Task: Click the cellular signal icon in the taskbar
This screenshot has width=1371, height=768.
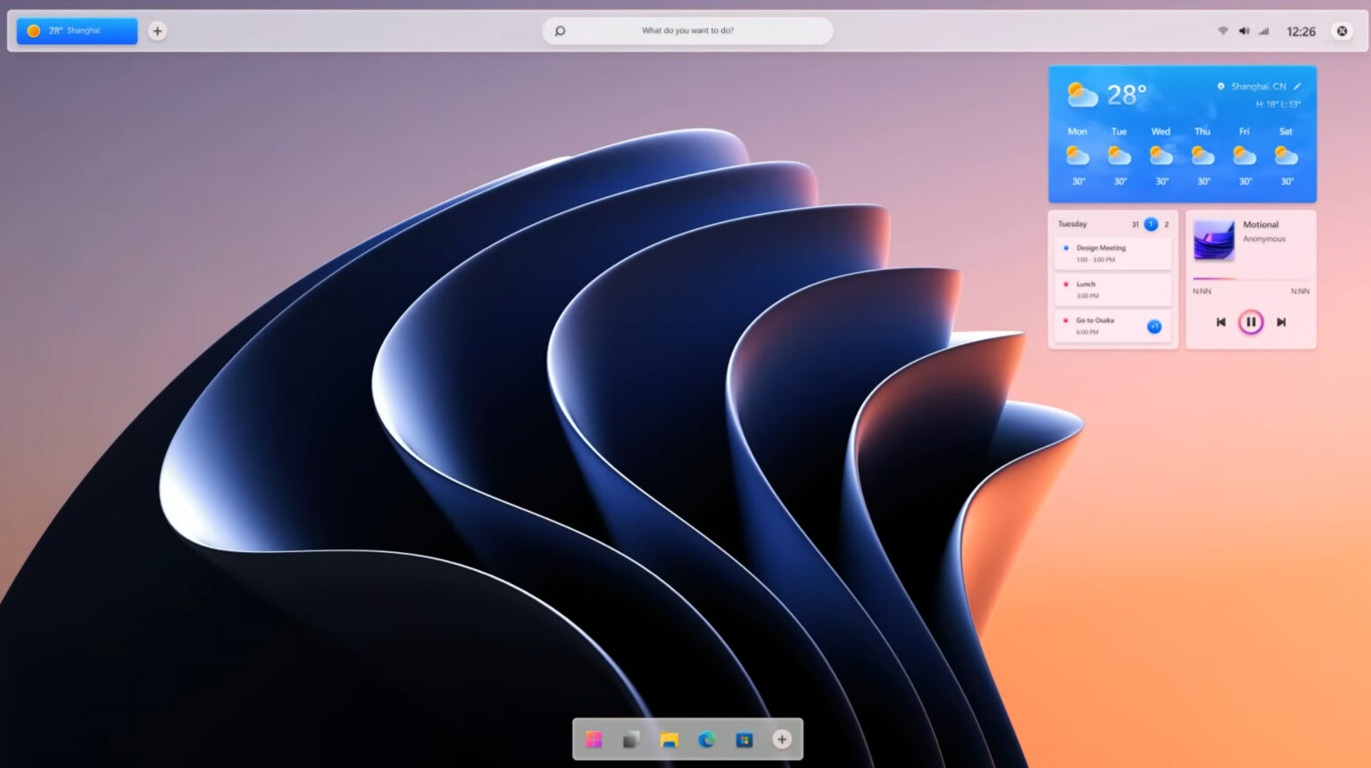Action: [1263, 29]
